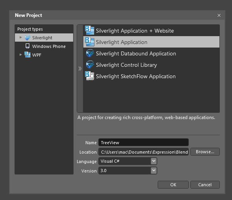Click the Name field containing TreeView
The width and height of the screenshot is (232, 200).
click(144, 143)
